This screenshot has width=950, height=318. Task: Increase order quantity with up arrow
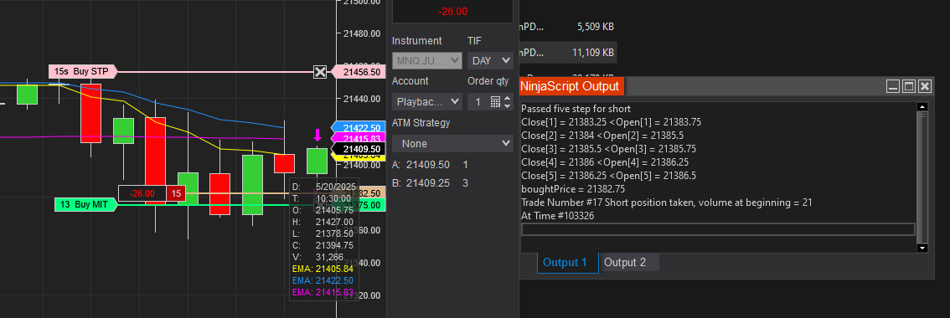coord(507,98)
